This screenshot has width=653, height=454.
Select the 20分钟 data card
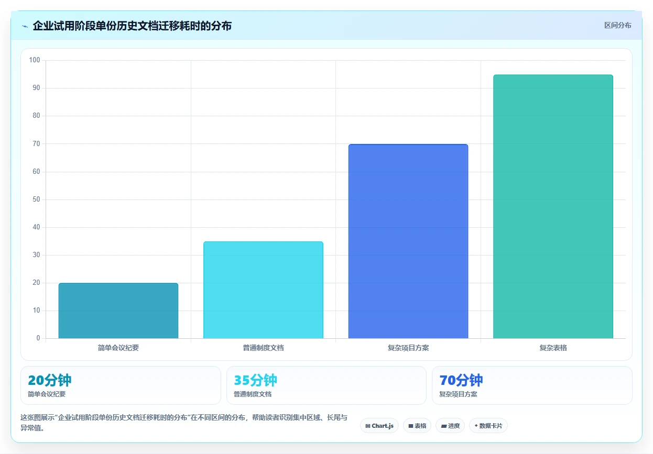click(x=121, y=385)
